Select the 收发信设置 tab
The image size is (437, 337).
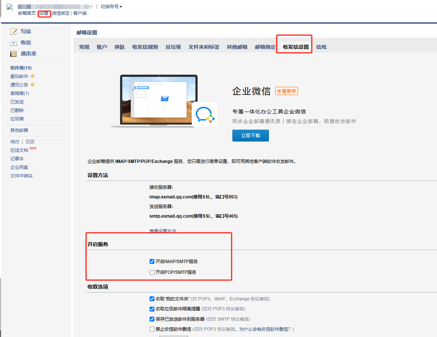click(296, 47)
